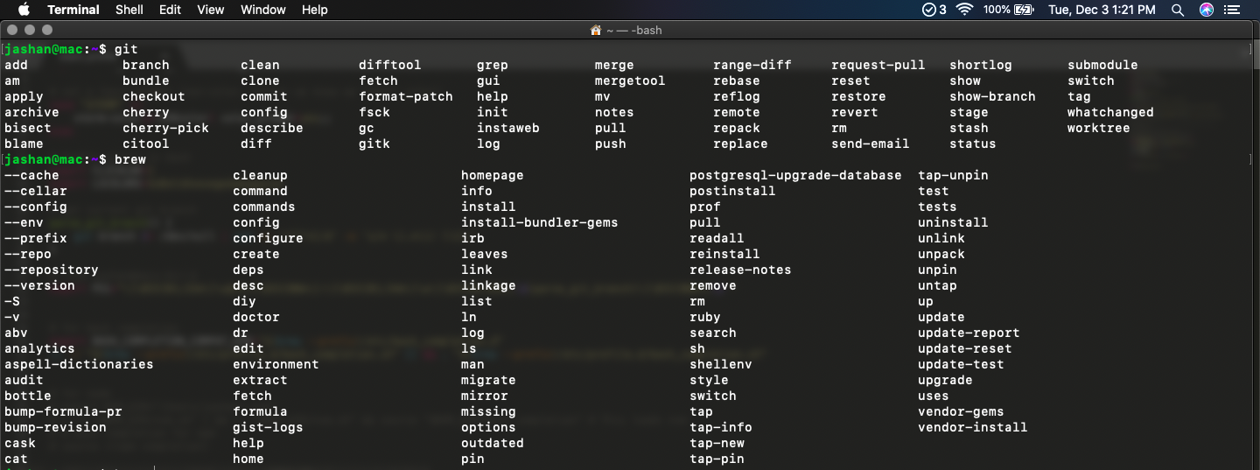This screenshot has height=470, width=1260.
Task: Click the 'tap-unpin' brew completion
Action: coord(953,175)
